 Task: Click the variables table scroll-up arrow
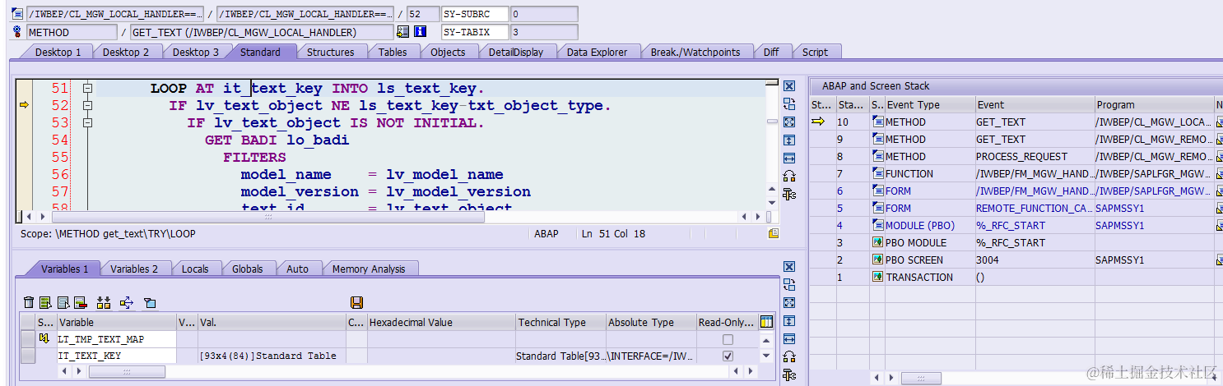pyautogui.click(x=767, y=339)
